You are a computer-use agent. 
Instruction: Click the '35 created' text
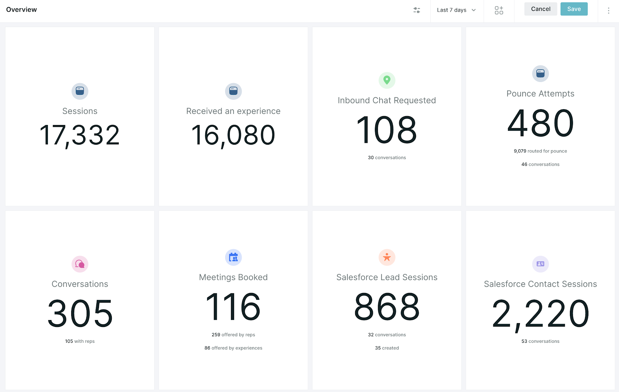pos(387,348)
